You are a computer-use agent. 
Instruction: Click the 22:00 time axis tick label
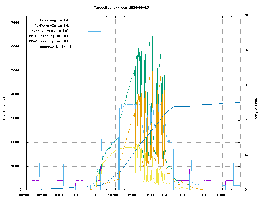[220, 195]
